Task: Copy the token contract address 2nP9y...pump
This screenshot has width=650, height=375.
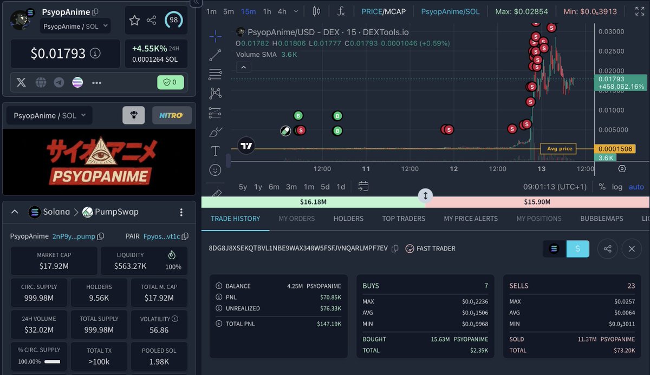Action: tap(101, 236)
